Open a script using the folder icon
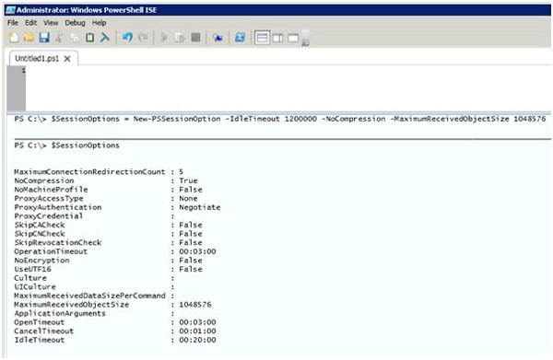553x360 pixels. point(29,38)
